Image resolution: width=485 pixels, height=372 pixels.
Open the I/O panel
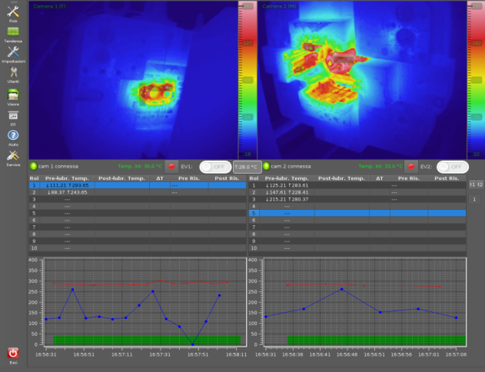(x=13, y=116)
